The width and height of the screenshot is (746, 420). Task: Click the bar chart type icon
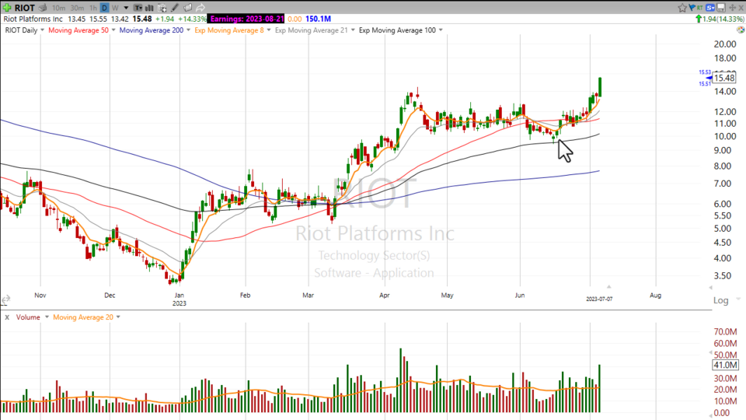149,8
